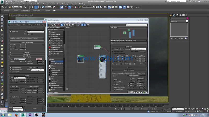
Task: Open the Filter type dropdown showing Area
Action: click(x=36, y=31)
